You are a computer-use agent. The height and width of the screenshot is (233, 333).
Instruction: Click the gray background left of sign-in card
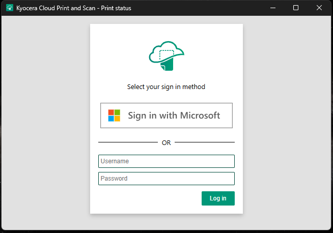(46, 122)
